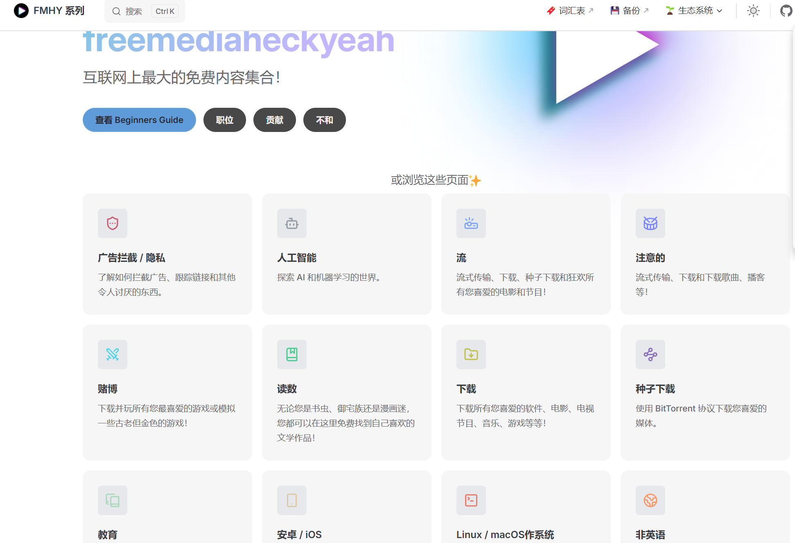Click the text 探索 AI 和机器学习的世界
Screen dimensions: 795x543
click(x=329, y=277)
